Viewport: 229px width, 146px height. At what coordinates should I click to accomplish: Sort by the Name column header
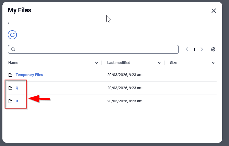[13, 63]
